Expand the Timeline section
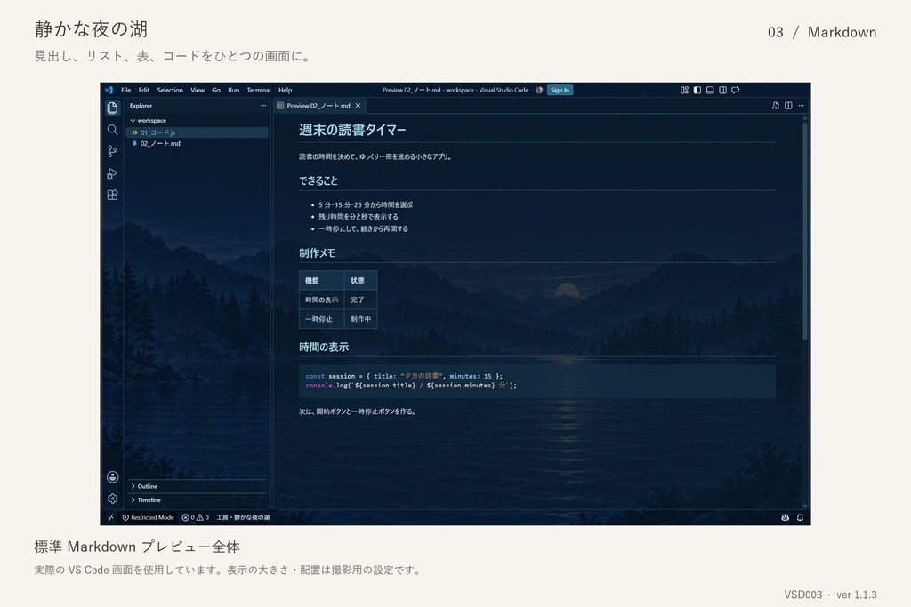Viewport: 911px width, 607px height. tap(197, 499)
